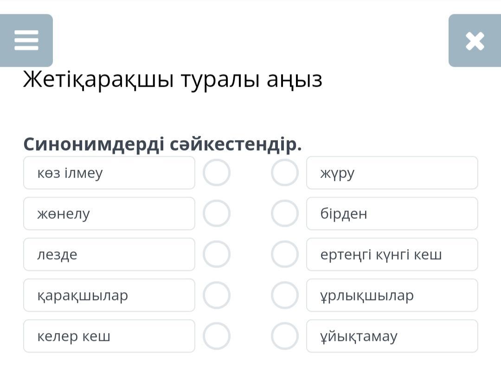Viewport: 501px width, 372px height.
Task: Select the circle beside 'келер кеш'
Action: [x=216, y=336]
